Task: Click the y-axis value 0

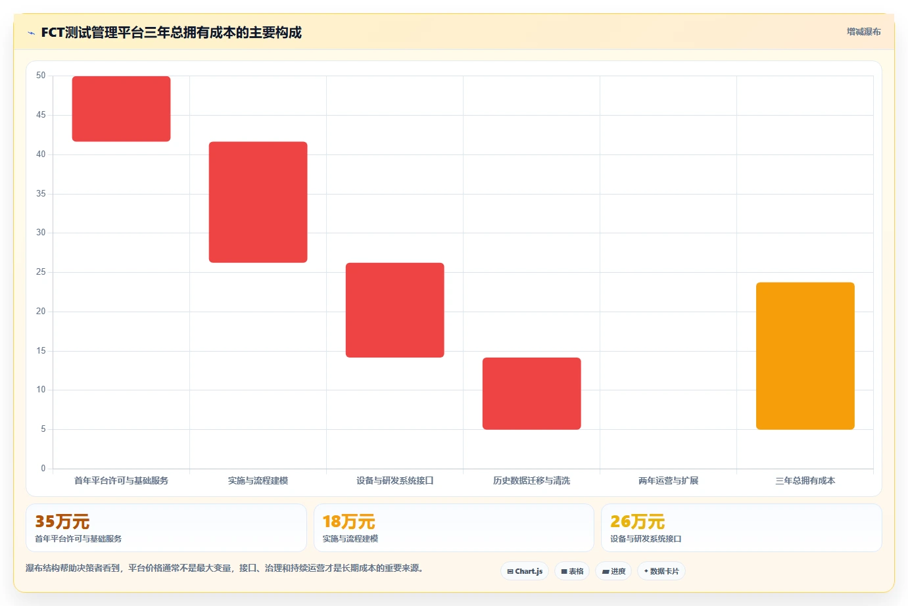Action: (43, 468)
